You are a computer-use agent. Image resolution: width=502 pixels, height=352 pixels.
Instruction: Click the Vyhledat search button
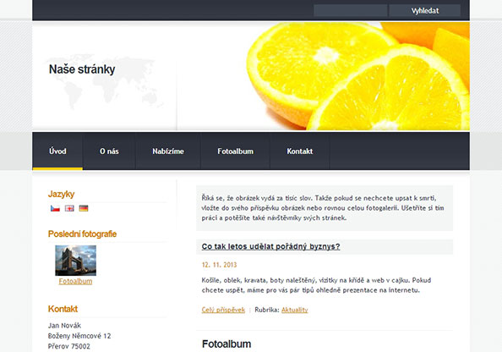425,11
